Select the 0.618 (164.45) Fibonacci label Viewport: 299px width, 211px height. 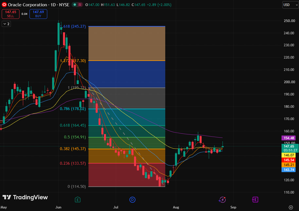click(73, 125)
